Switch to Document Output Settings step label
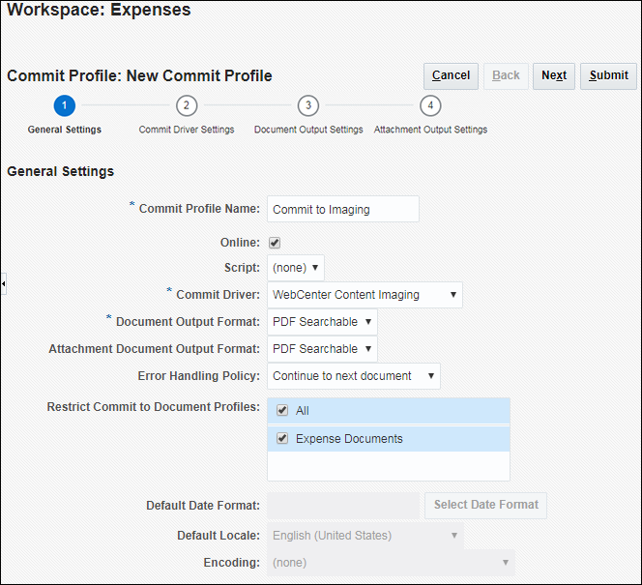Image resolution: width=642 pixels, height=585 pixels. [x=308, y=130]
